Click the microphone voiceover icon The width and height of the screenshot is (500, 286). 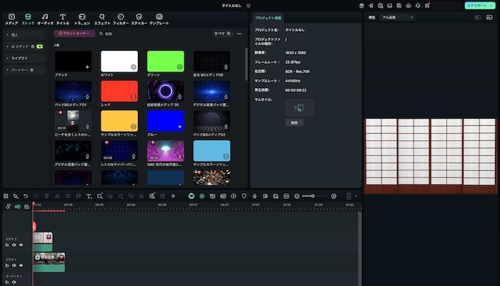(254, 196)
